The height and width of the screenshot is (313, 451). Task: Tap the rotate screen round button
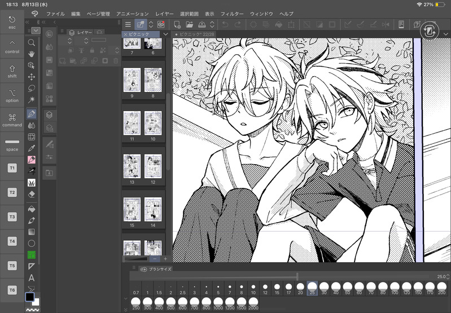tap(430, 30)
